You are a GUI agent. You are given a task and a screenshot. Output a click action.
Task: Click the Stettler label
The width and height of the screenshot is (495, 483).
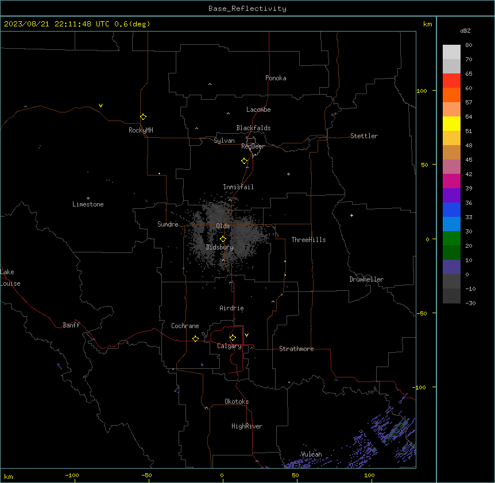pos(364,136)
